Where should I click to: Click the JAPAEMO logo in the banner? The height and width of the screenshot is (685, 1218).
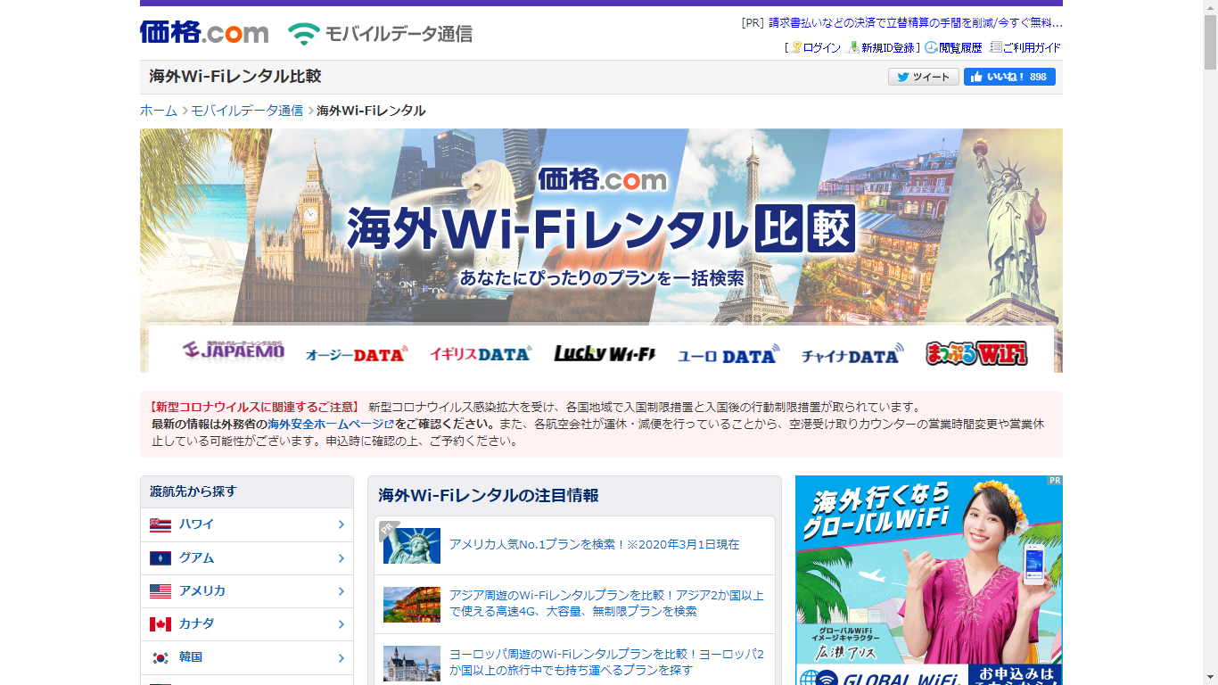pyautogui.click(x=234, y=351)
